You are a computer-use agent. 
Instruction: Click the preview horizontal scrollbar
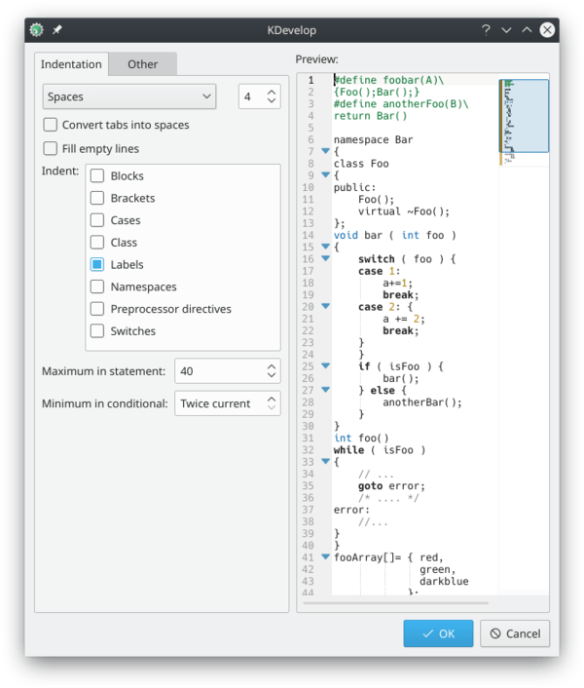click(395, 603)
